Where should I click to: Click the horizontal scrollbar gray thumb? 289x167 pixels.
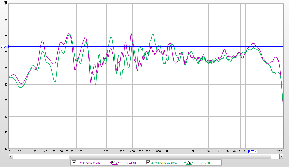tap(170, 156)
